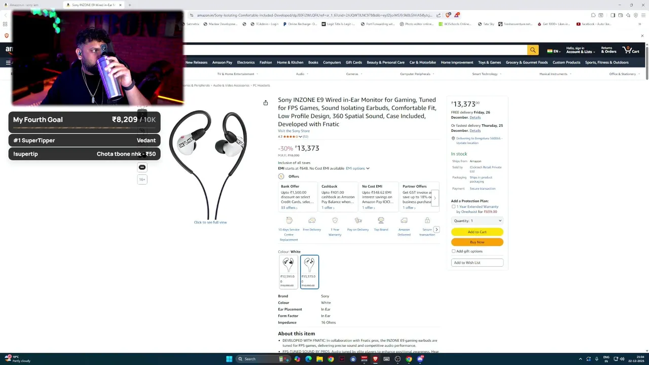Click the Free Delivery truck icon
This screenshot has height=365, width=649.
[x=312, y=221]
